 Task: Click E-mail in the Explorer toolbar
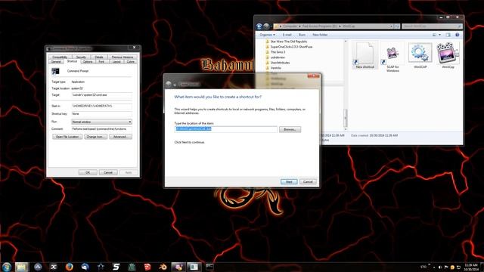coord(287,35)
